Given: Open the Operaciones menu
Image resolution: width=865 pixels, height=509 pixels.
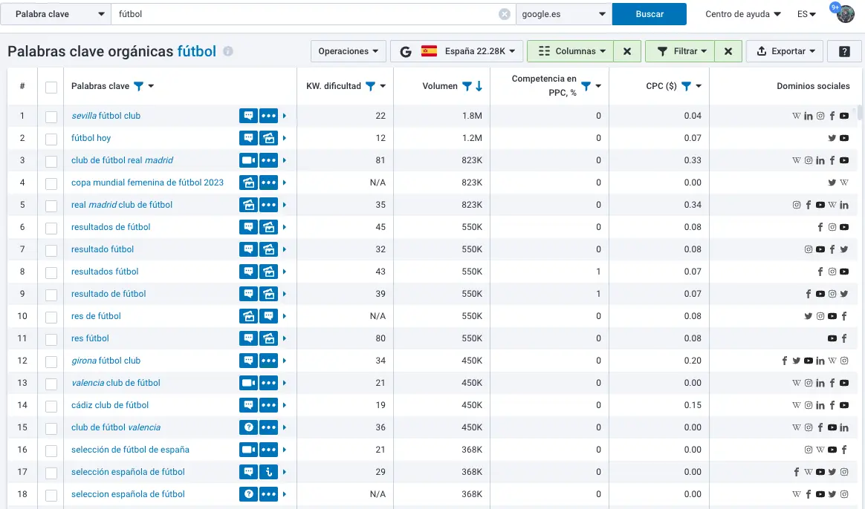Looking at the screenshot, I should [348, 51].
